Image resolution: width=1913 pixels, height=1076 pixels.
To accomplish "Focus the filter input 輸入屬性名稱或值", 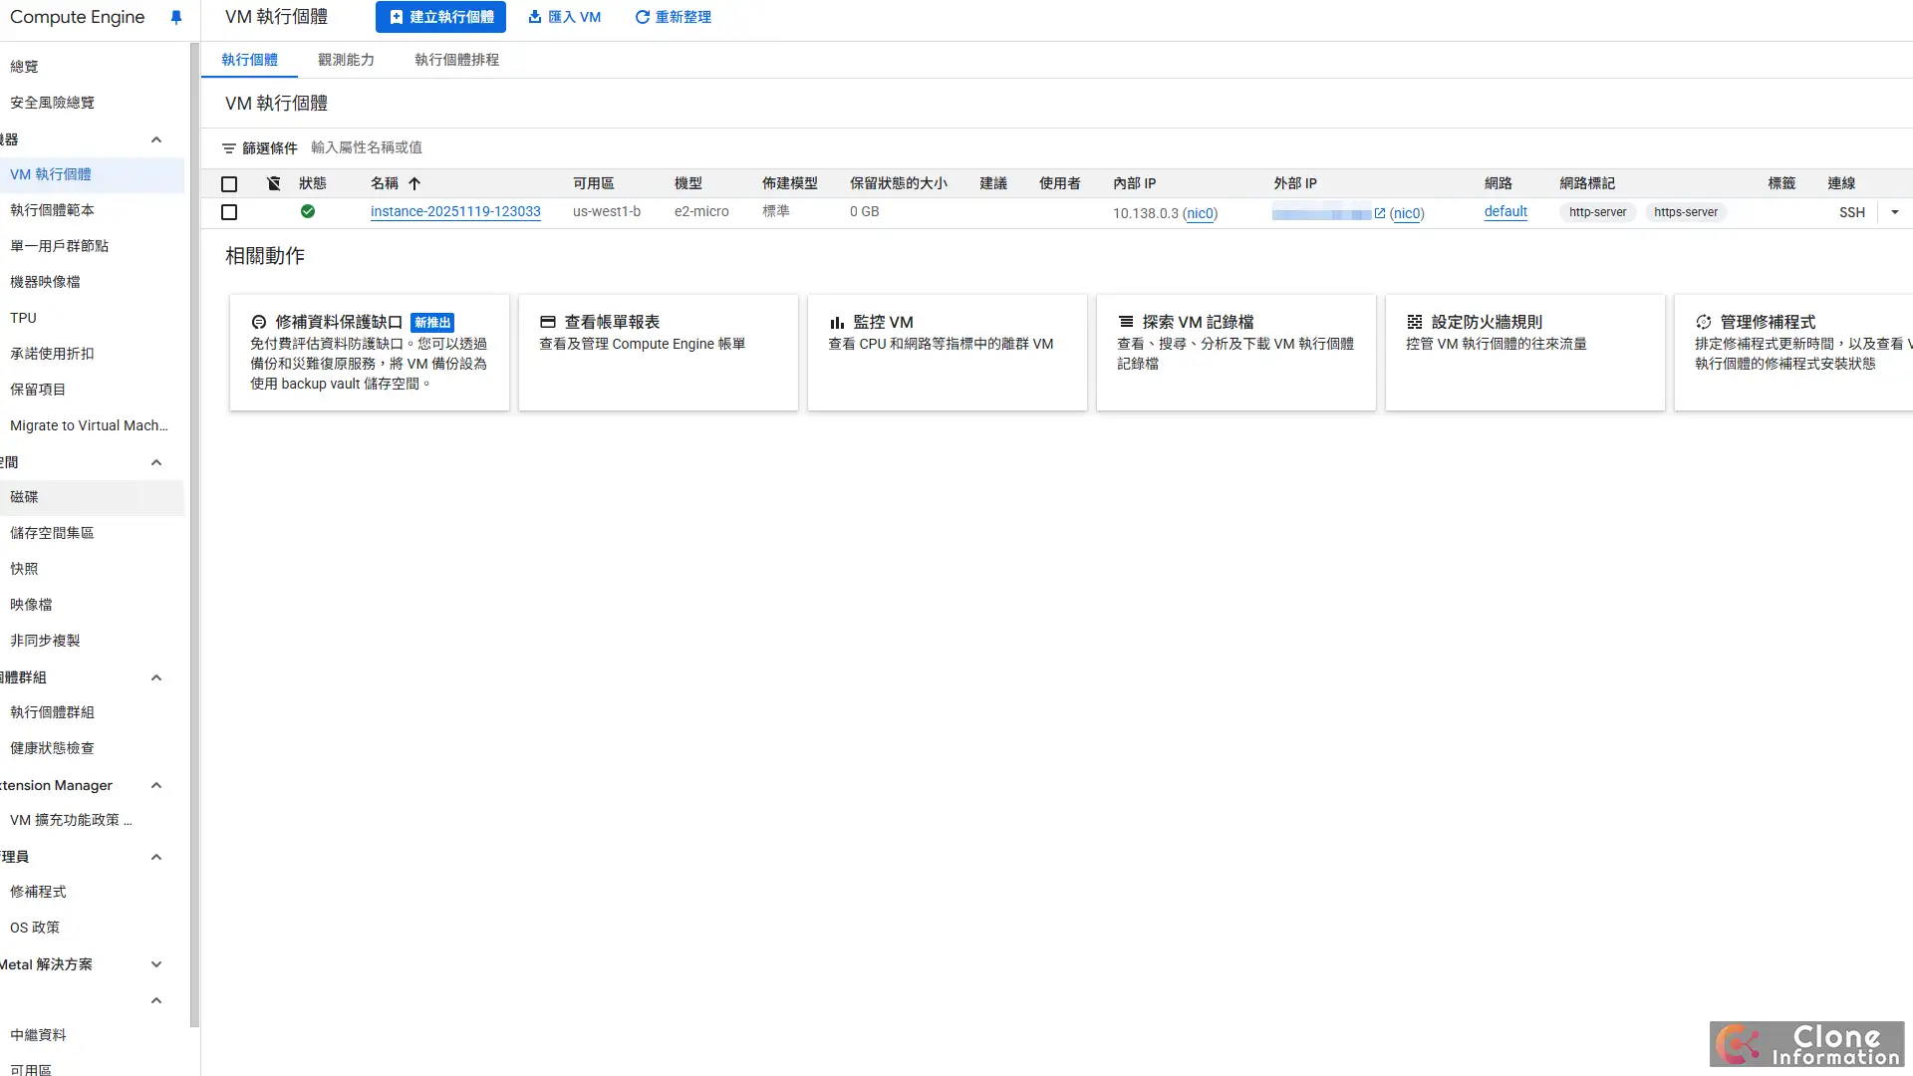I will point(366,147).
